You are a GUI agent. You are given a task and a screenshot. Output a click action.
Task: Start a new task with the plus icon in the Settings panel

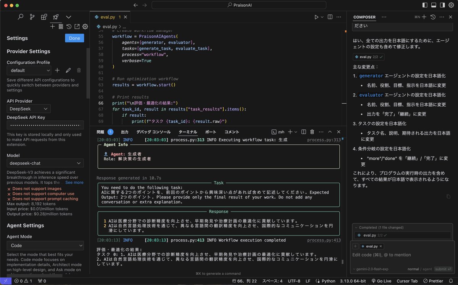tap(53, 26)
